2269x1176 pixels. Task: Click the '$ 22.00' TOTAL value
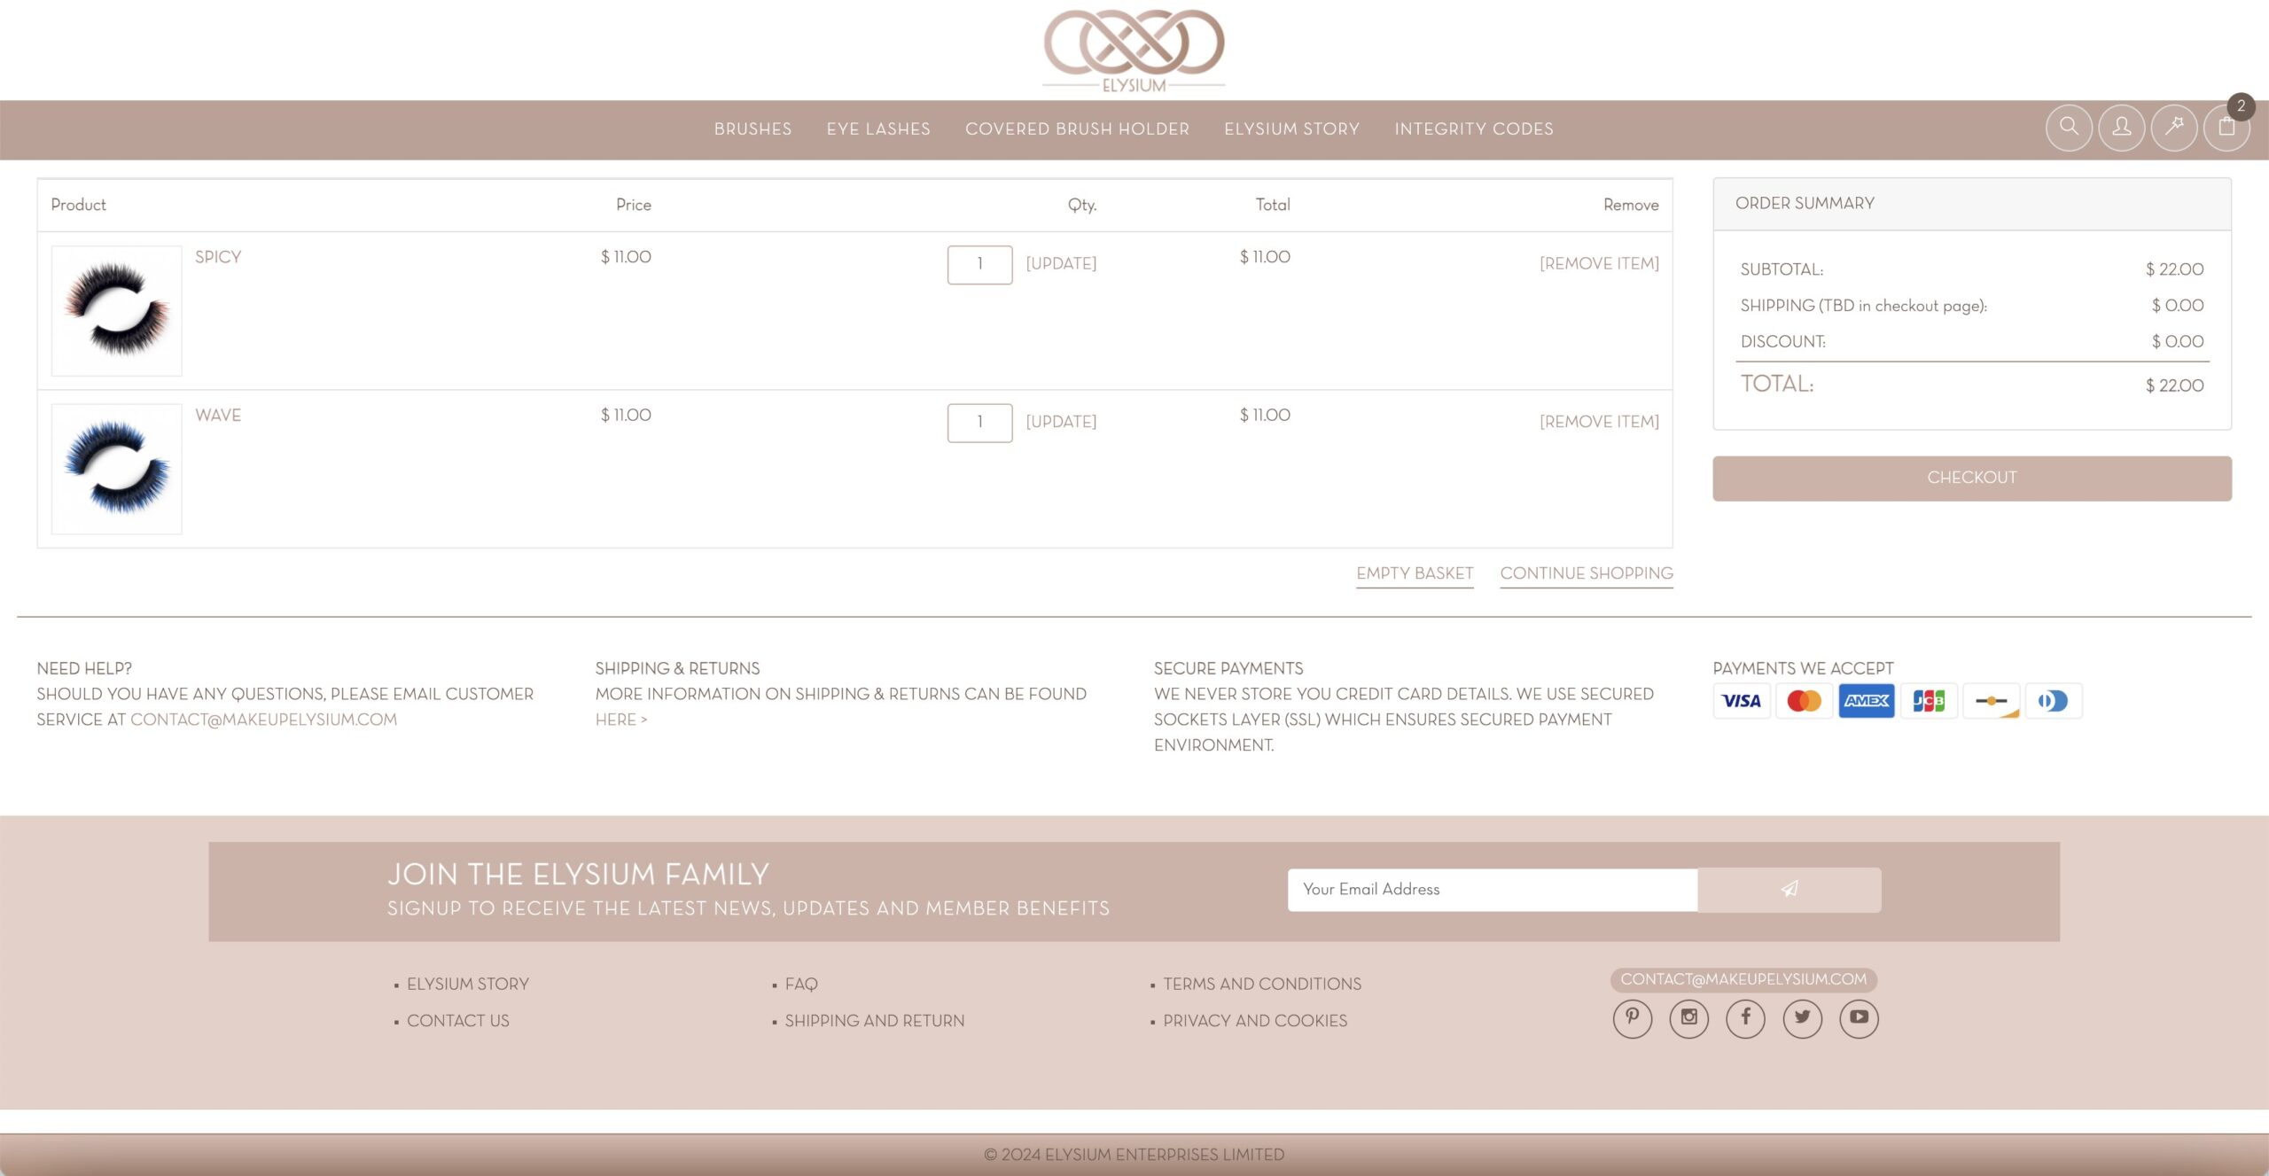[x=2174, y=386]
